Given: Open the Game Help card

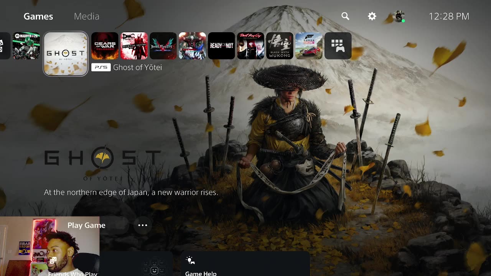Looking at the screenshot, I should tap(245, 264).
